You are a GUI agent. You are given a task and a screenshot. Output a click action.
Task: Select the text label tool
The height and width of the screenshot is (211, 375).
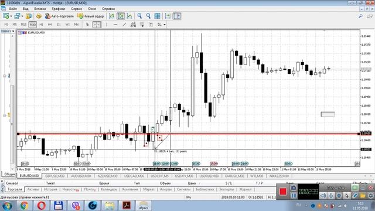coord(151,25)
